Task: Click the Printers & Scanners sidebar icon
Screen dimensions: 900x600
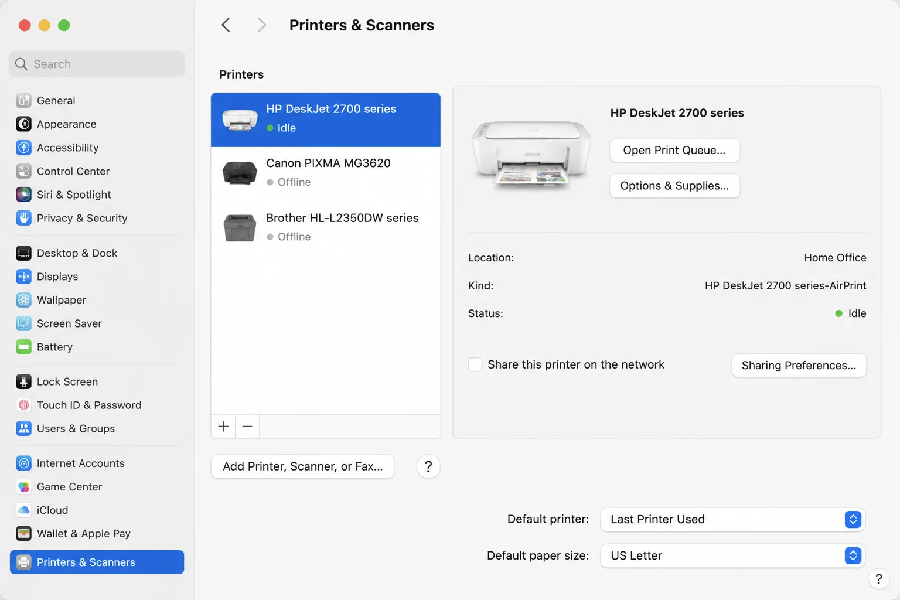Action: pos(23,562)
